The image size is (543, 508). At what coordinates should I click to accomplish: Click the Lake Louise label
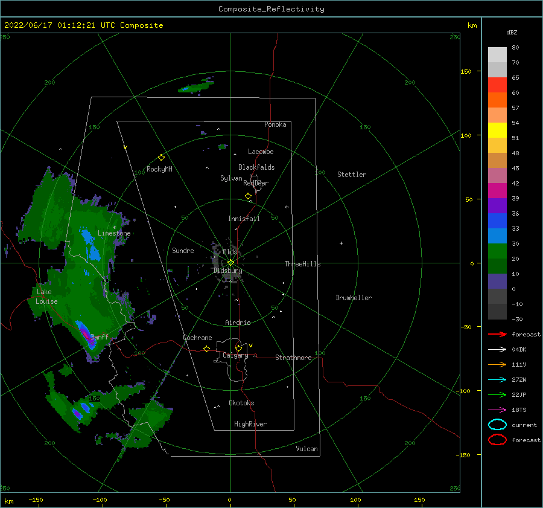[46, 297]
